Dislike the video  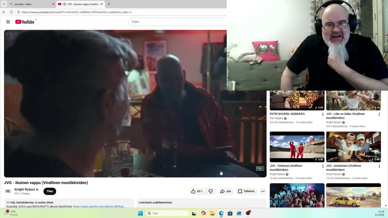click(x=211, y=191)
